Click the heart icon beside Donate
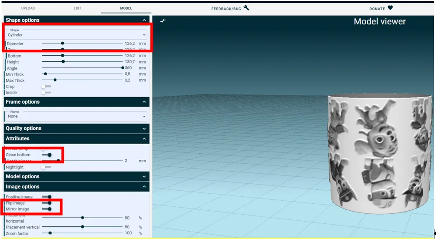This screenshot has height=239, width=436. coord(390,8)
